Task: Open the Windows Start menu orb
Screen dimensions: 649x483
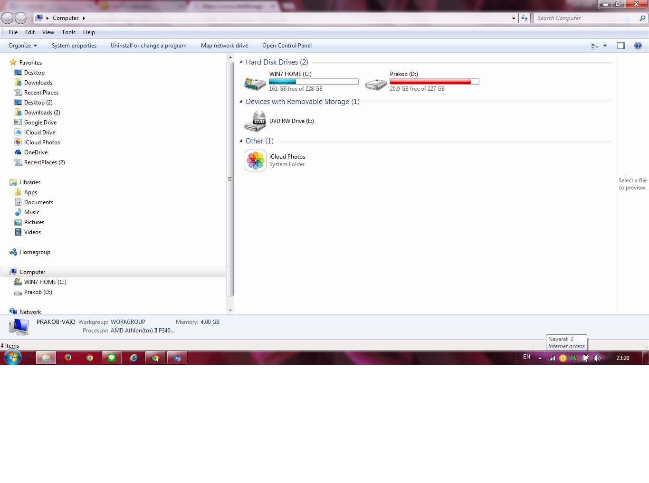Action: (x=13, y=357)
